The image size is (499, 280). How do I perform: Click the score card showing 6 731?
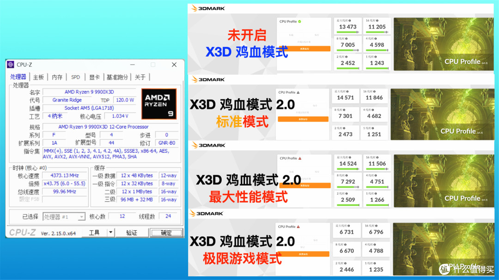pyautogui.click(x=347, y=231)
